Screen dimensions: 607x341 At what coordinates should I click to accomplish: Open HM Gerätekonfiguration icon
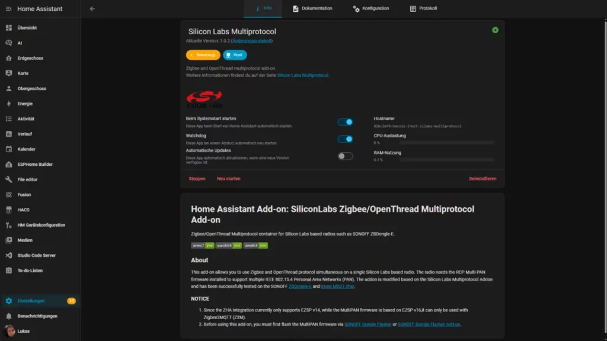pos(8,225)
